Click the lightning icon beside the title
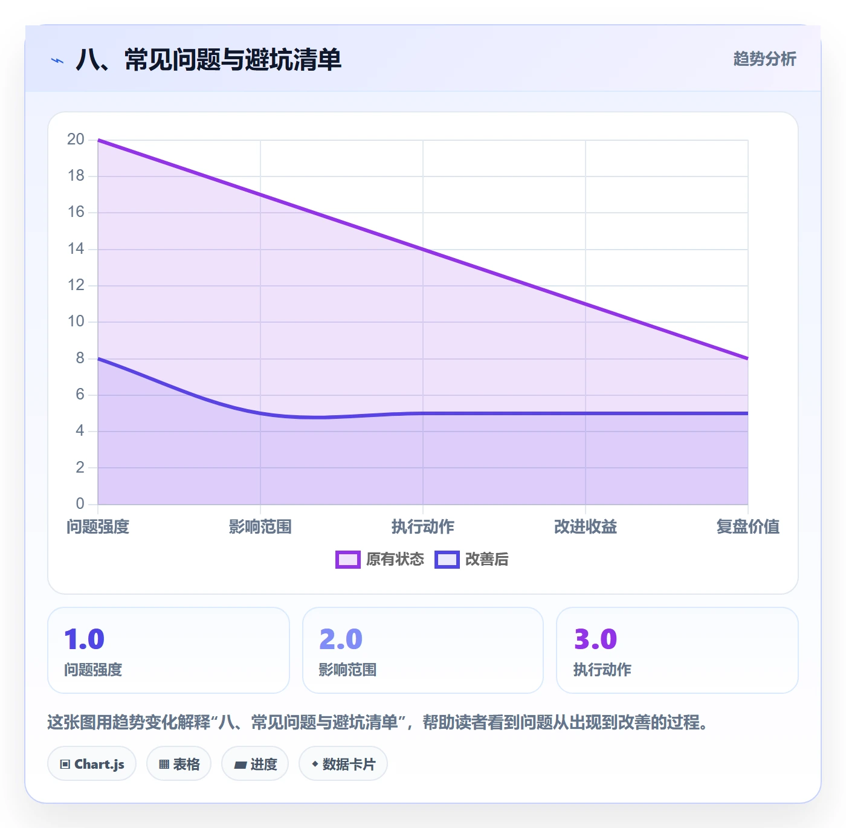 point(57,60)
